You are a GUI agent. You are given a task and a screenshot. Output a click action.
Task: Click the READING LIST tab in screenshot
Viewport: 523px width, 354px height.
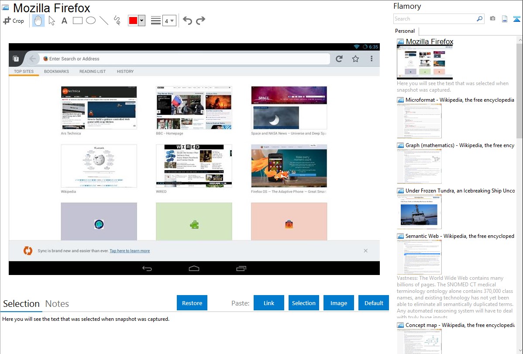coord(93,72)
